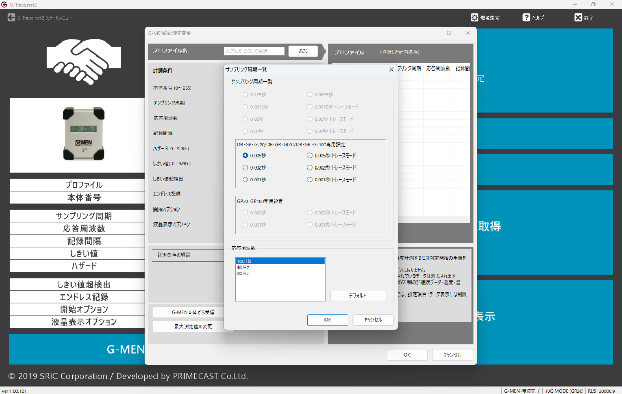
Task: Click the 終了 exit icon
Action: (x=578, y=17)
